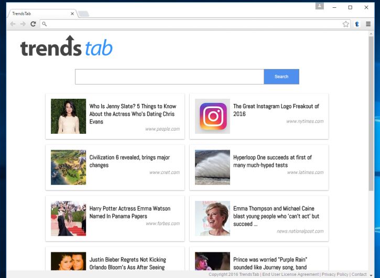Viewport: 380px width, 278px height.
Task: Click the www.cnet.com source label
Action: (165, 172)
